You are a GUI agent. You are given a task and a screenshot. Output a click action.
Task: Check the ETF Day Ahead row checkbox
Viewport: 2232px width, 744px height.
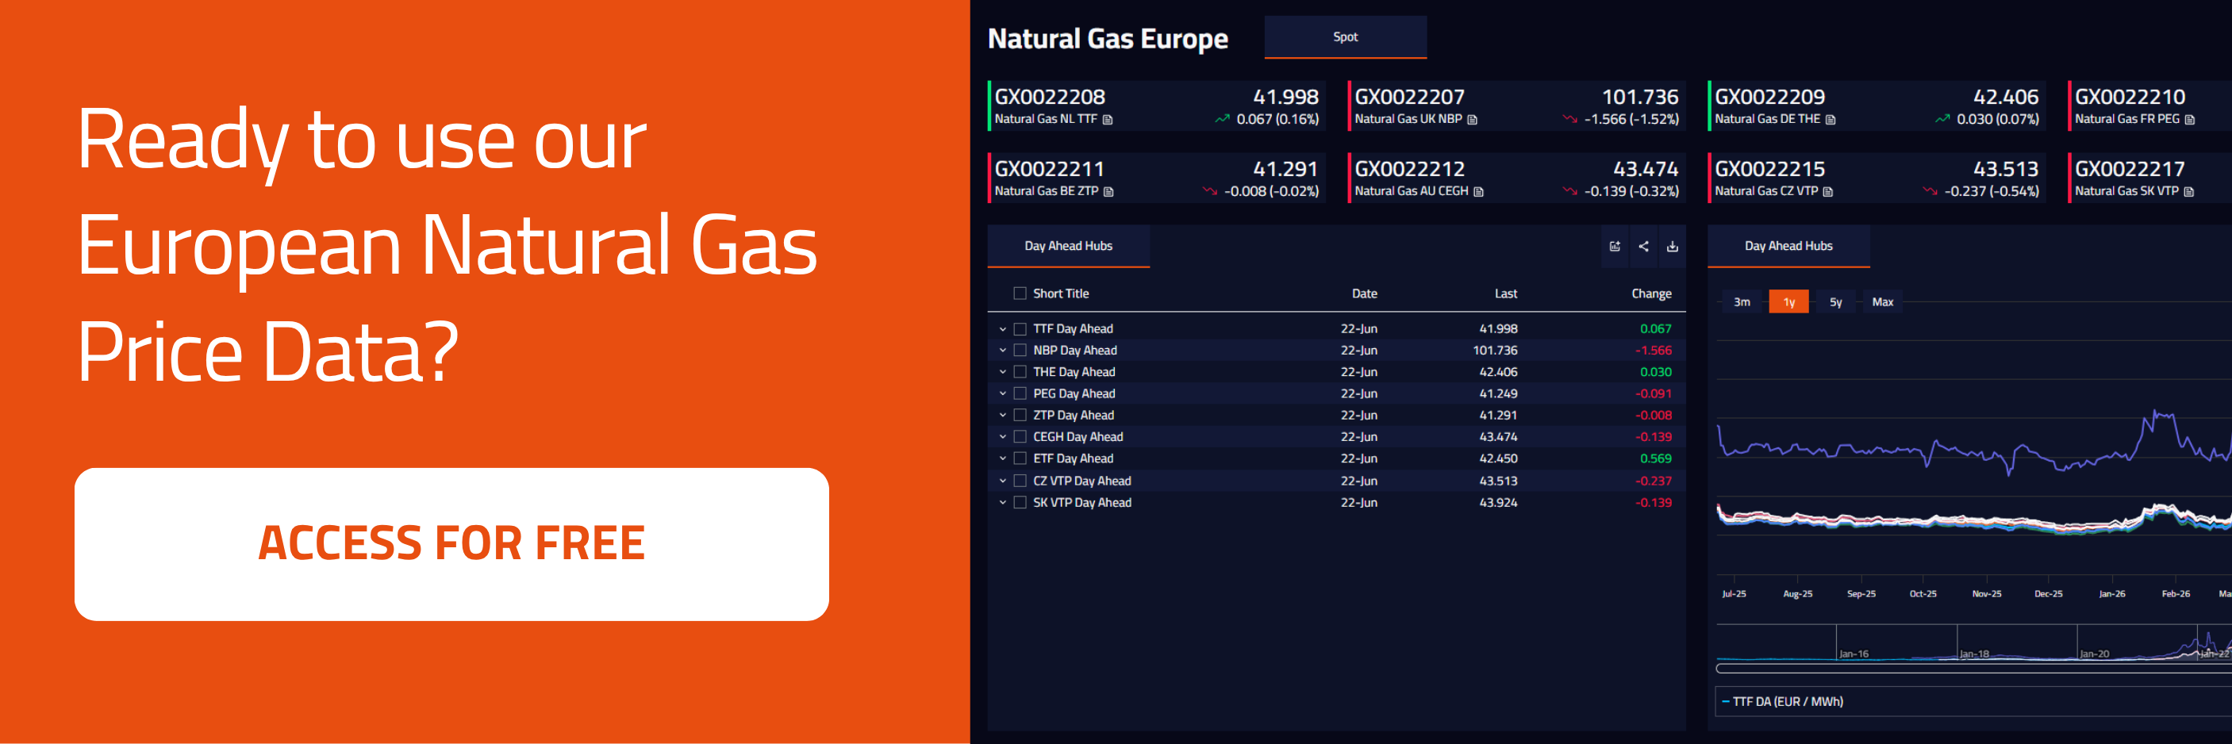tap(1020, 459)
